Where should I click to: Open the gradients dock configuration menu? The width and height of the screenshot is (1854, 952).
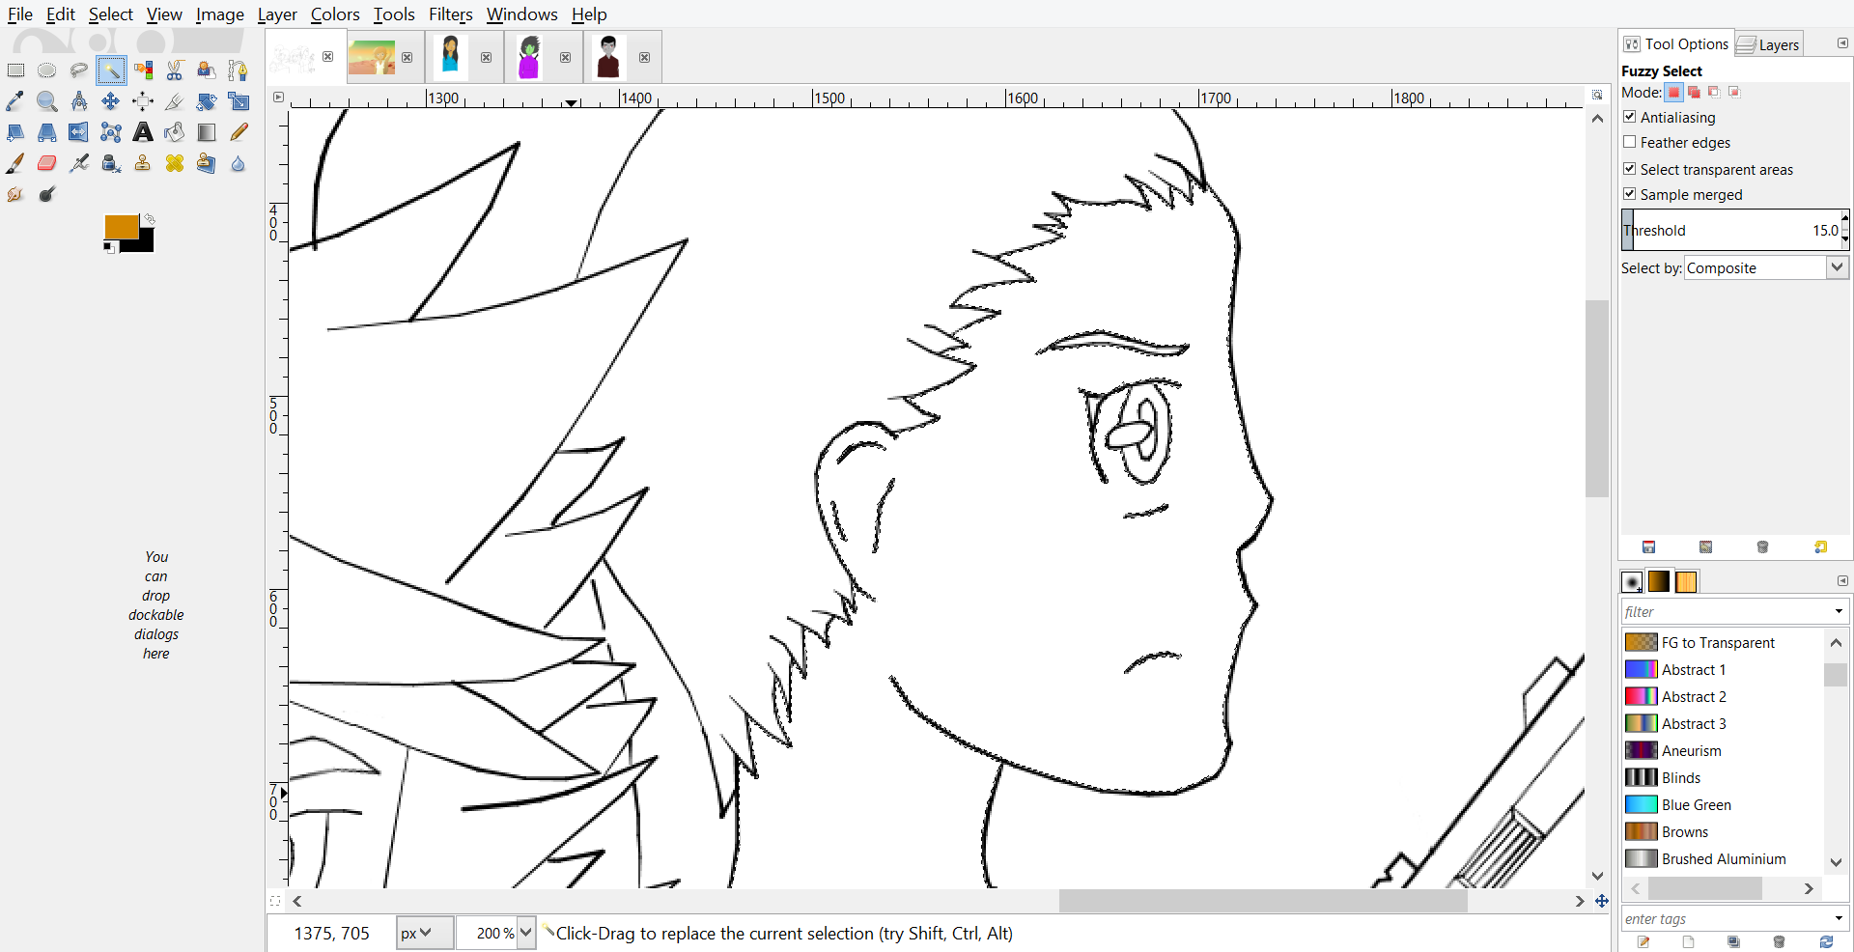pos(1842,580)
